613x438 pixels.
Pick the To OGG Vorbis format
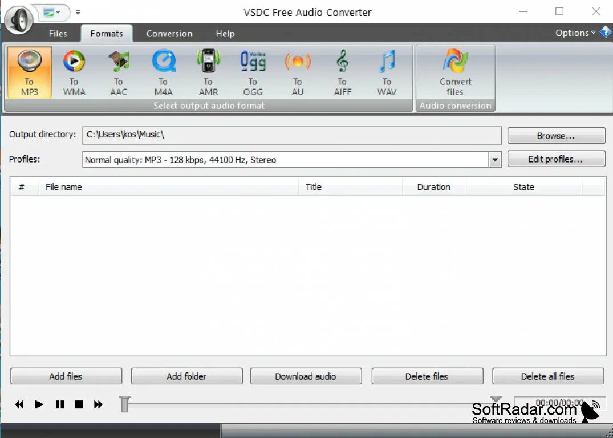pos(253,72)
